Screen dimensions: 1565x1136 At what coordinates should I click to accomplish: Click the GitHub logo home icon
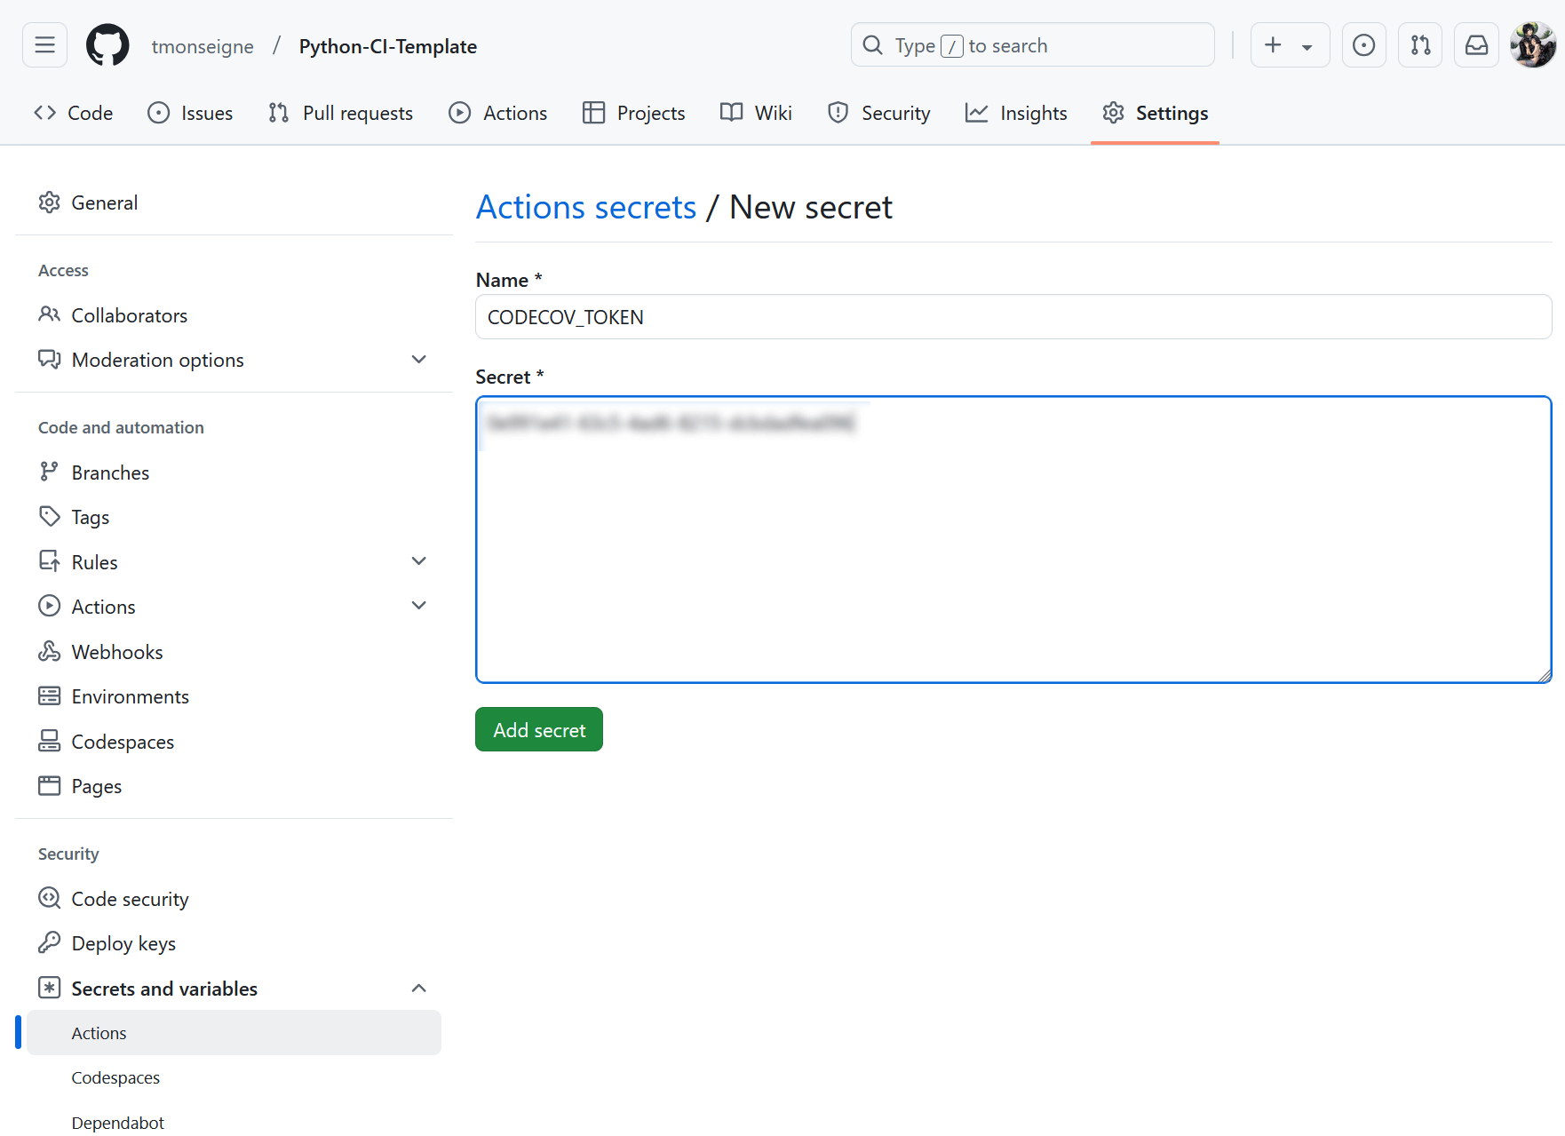pos(107,45)
